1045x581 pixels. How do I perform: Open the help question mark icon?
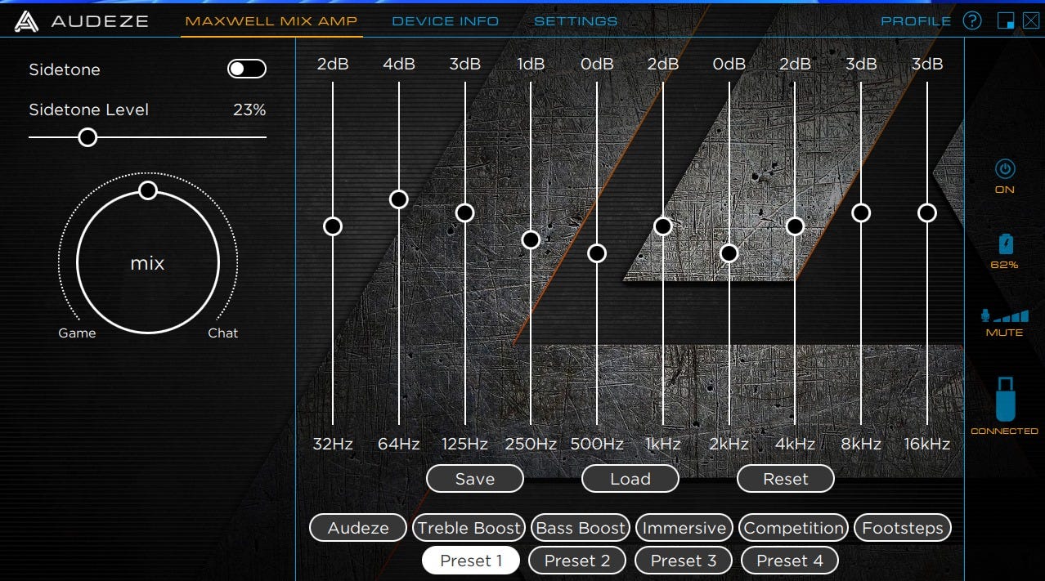point(972,20)
